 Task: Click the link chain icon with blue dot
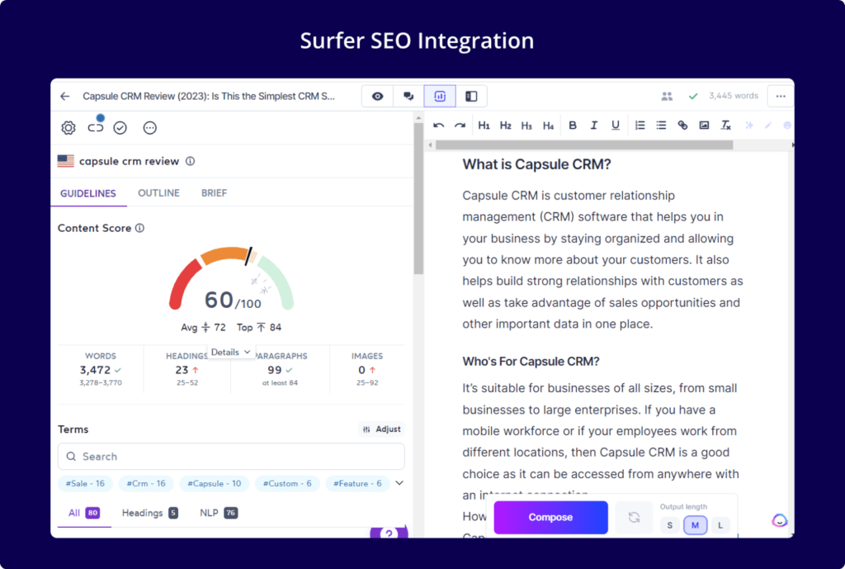pyautogui.click(x=96, y=127)
